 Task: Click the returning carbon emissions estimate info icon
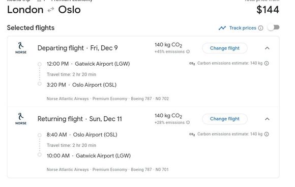pos(267,134)
